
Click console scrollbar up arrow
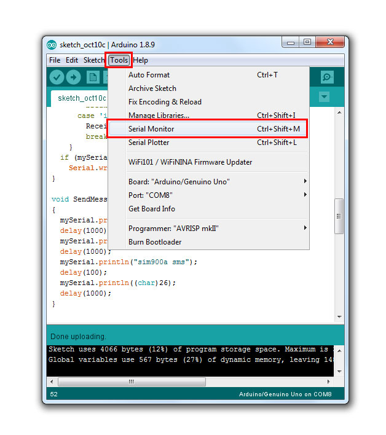point(339,351)
